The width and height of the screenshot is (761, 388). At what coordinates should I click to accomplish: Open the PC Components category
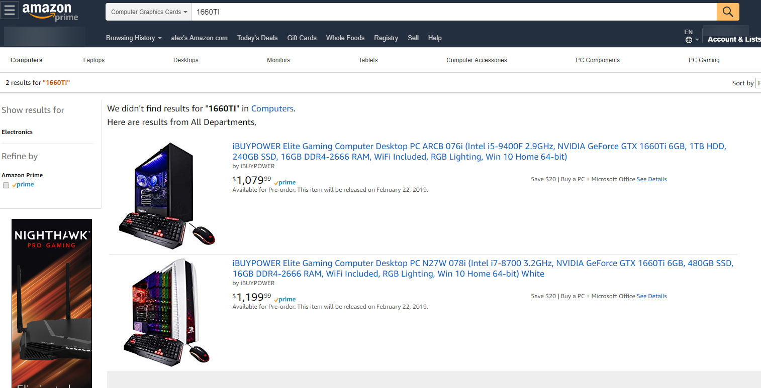[x=598, y=60]
